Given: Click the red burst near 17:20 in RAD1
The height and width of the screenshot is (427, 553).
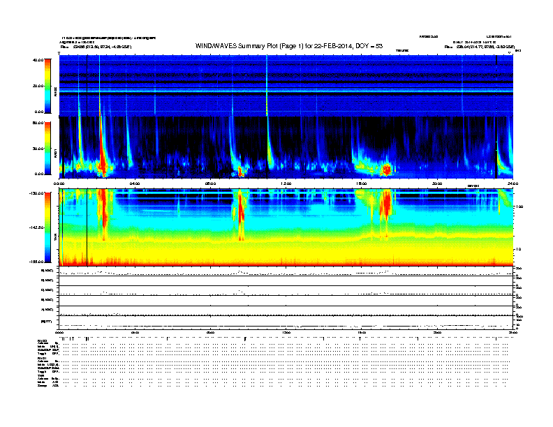Looking at the screenshot, I should point(387,170).
